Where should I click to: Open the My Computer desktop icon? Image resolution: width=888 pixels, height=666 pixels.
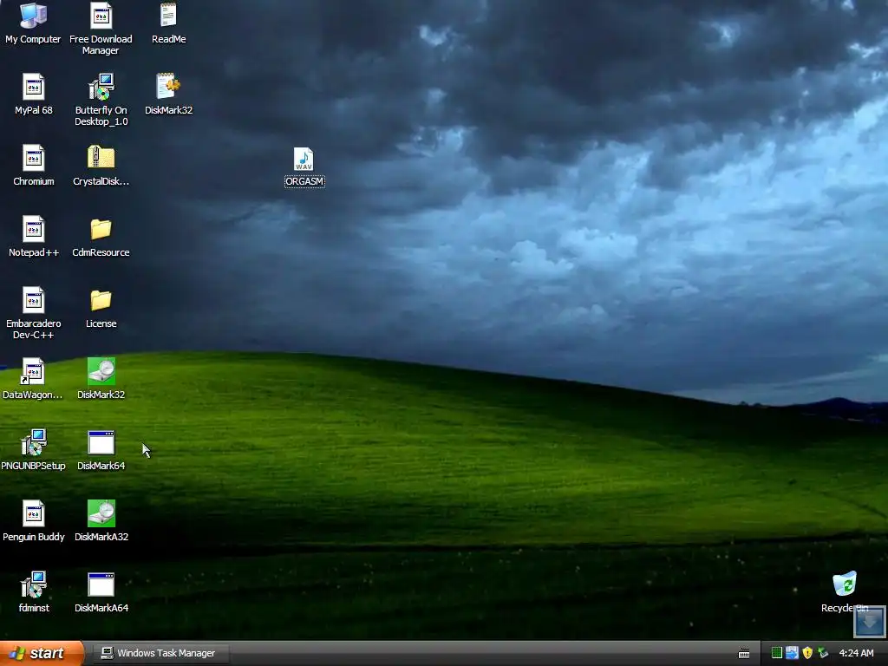(33, 23)
